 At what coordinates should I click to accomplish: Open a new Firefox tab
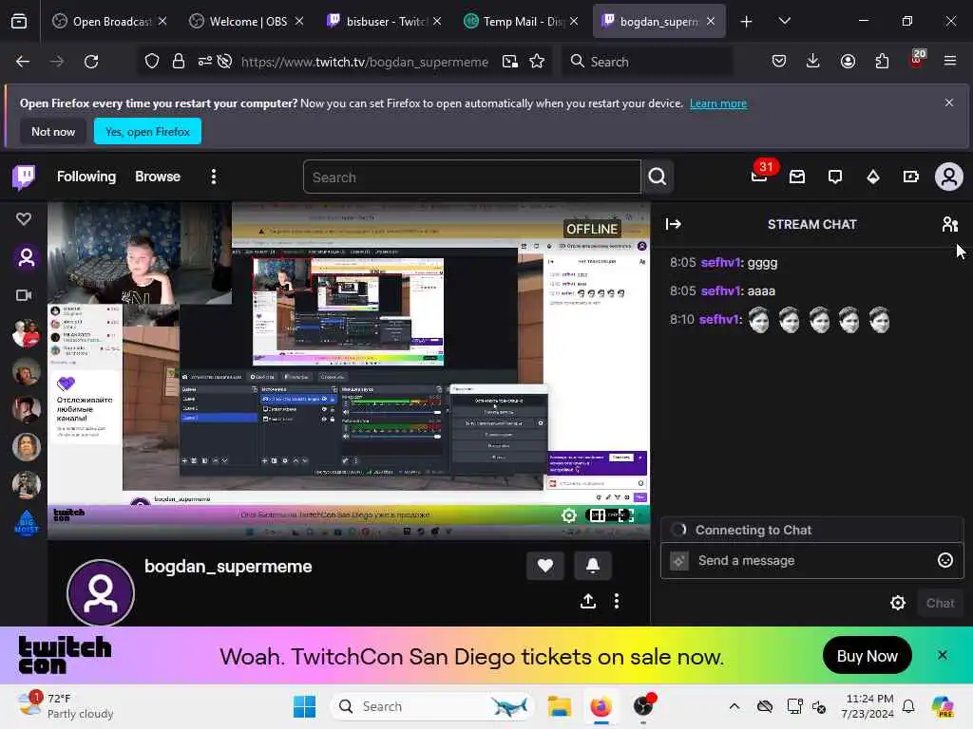point(746,22)
